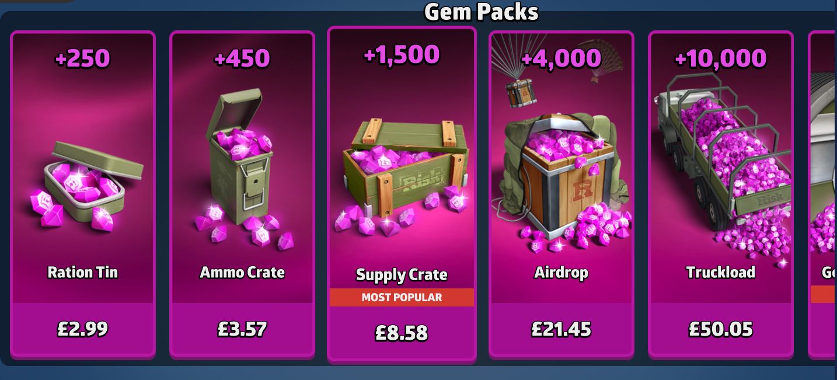Image resolution: width=837 pixels, height=380 pixels.
Task: Select the +4,000 gems amount label
Action: (561, 58)
